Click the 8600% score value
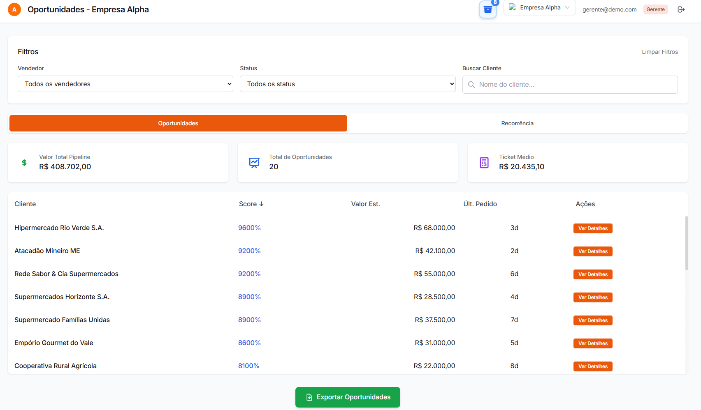 tap(249, 343)
